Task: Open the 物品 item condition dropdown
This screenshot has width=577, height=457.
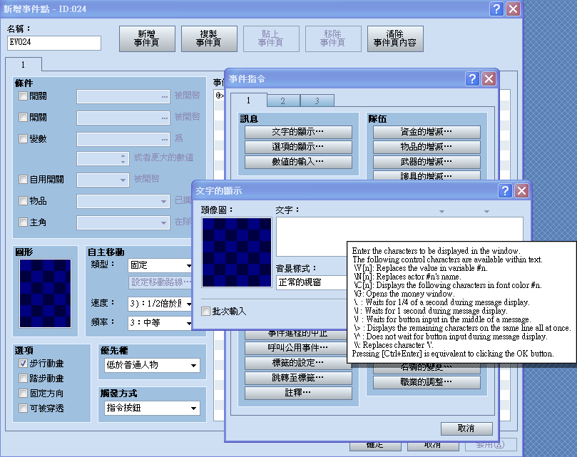Action: click(123, 201)
